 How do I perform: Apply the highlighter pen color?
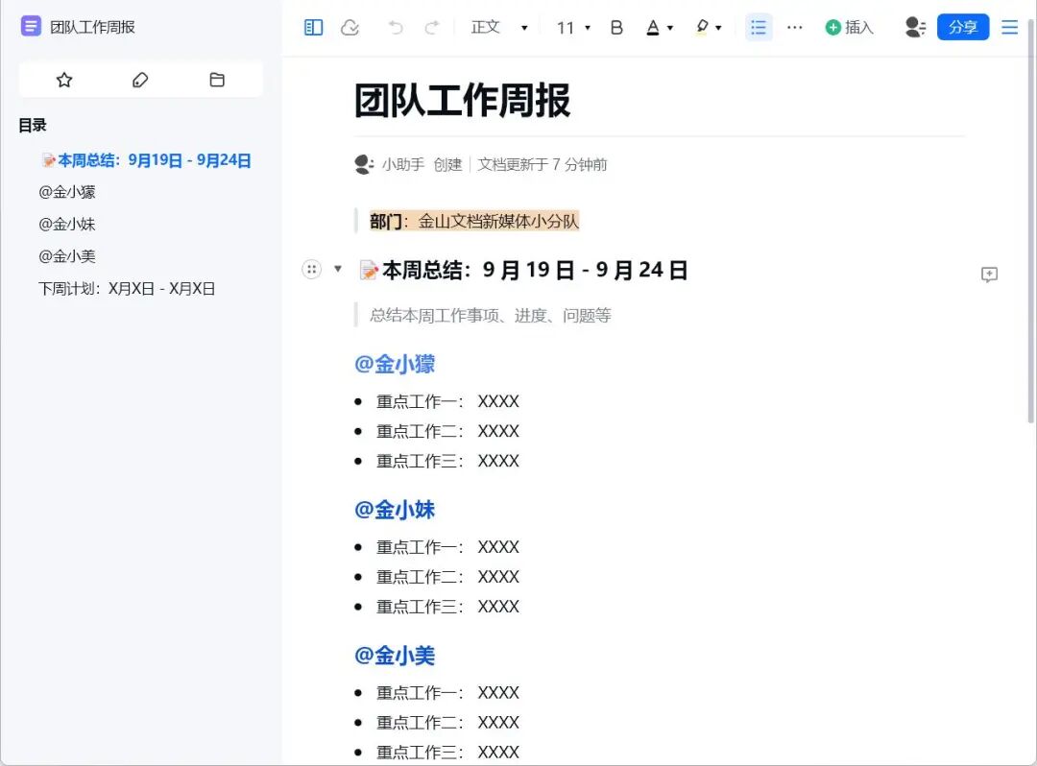(702, 27)
